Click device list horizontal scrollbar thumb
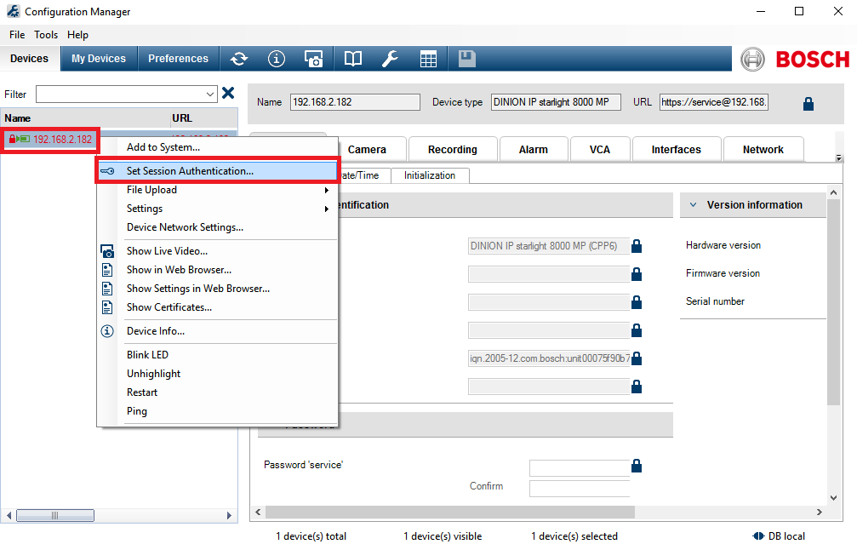The width and height of the screenshot is (857, 544). click(x=55, y=516)
